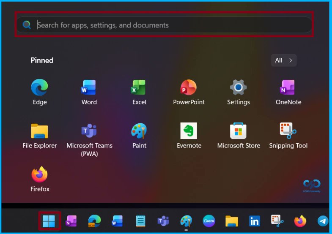The image size is (332, 234).
Task: Open Word from the taskbar
Action: click(117, 221)
